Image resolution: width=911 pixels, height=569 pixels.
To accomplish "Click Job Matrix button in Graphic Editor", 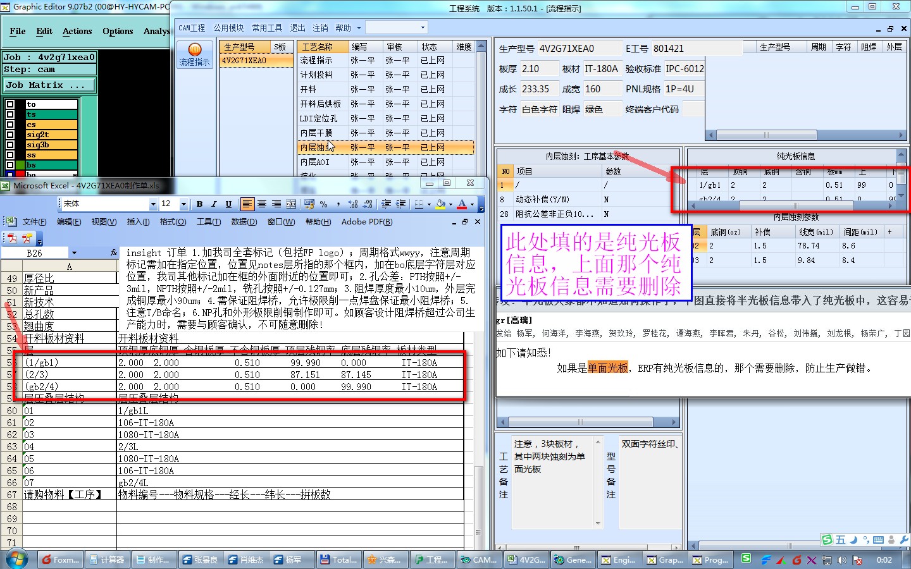I will pyautogui.click(x=49, y=85).
